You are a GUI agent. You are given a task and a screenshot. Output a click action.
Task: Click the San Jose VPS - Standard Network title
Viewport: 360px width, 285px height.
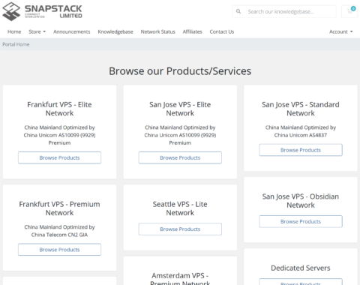pyautogui.click(x=301, y=109)
